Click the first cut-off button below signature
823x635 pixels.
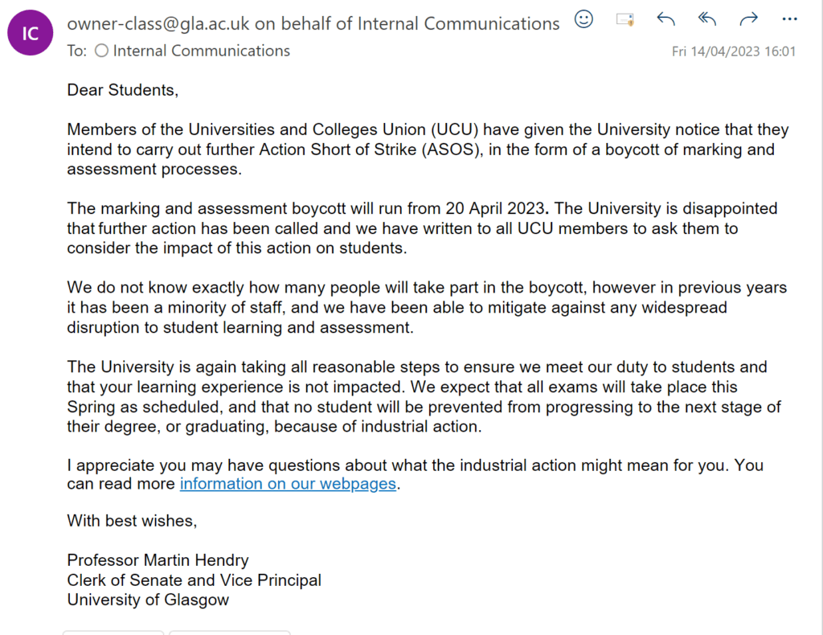coord(113,633)
